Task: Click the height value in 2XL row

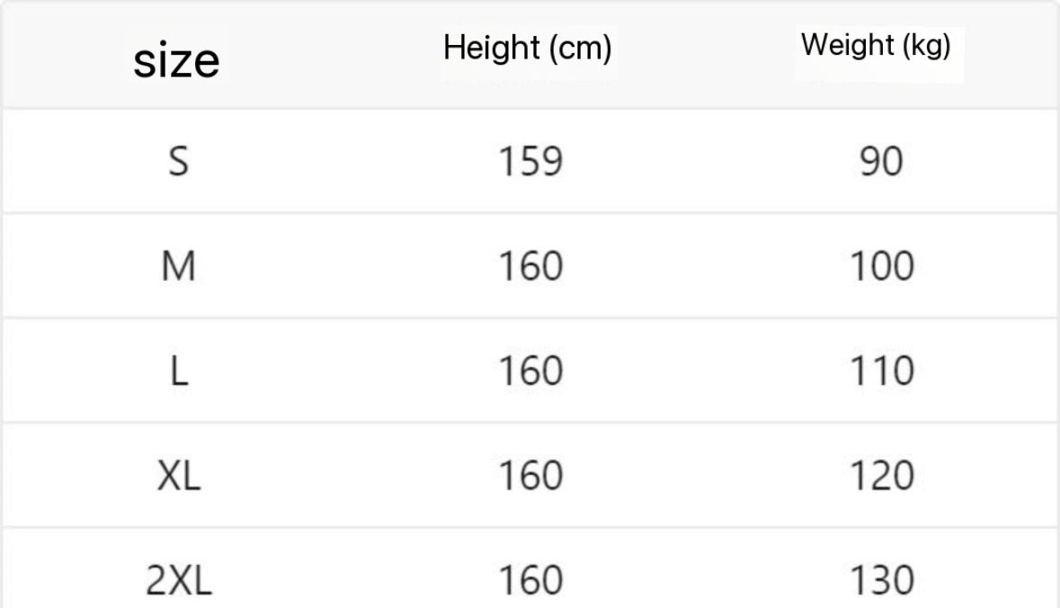Action: click(x=530, y=580)
